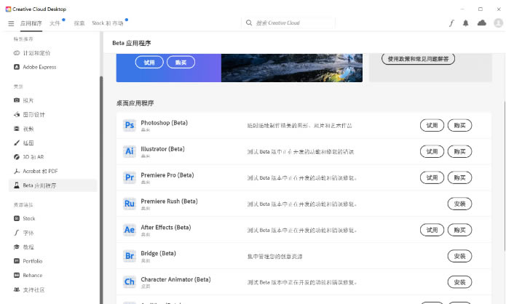Click the banner landscape image
The width and height of the screenshot is (506, 304).
(x=292, y=68)
